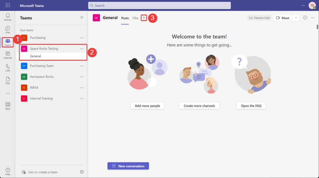Show channel info icon
Screen dimensions: 319x178
click(x=305, y=18)
